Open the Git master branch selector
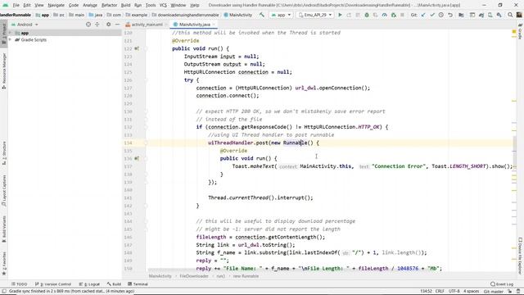Image resolution: width=524 pixels, height=295 pixels. (x=493, y=292)
